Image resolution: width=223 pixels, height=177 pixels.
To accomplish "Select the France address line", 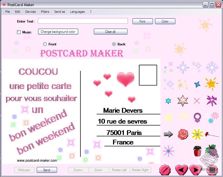I will (123, 142).
